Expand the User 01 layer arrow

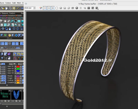tap(15, 67)
